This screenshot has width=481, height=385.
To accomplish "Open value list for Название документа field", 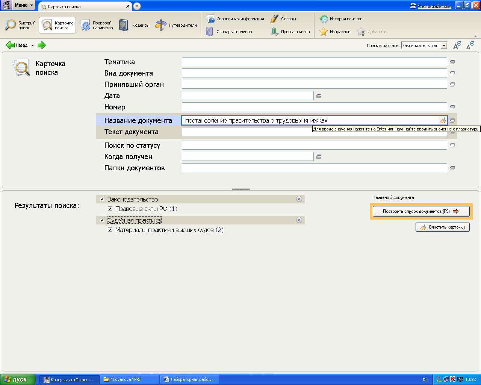I will pyautogui.click(x=452, y=120).
